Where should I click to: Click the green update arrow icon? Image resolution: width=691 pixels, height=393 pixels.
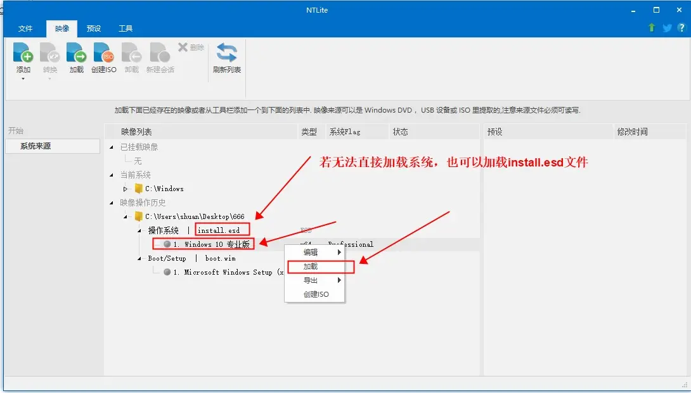pyautogui.click(x=651, y=28)
